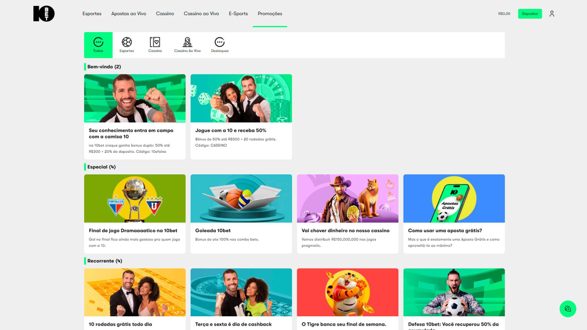Screen dimensions: 587x330
Task: Click the 'Gol no final fica ainda mais gostoso' text
Action: 134,243
